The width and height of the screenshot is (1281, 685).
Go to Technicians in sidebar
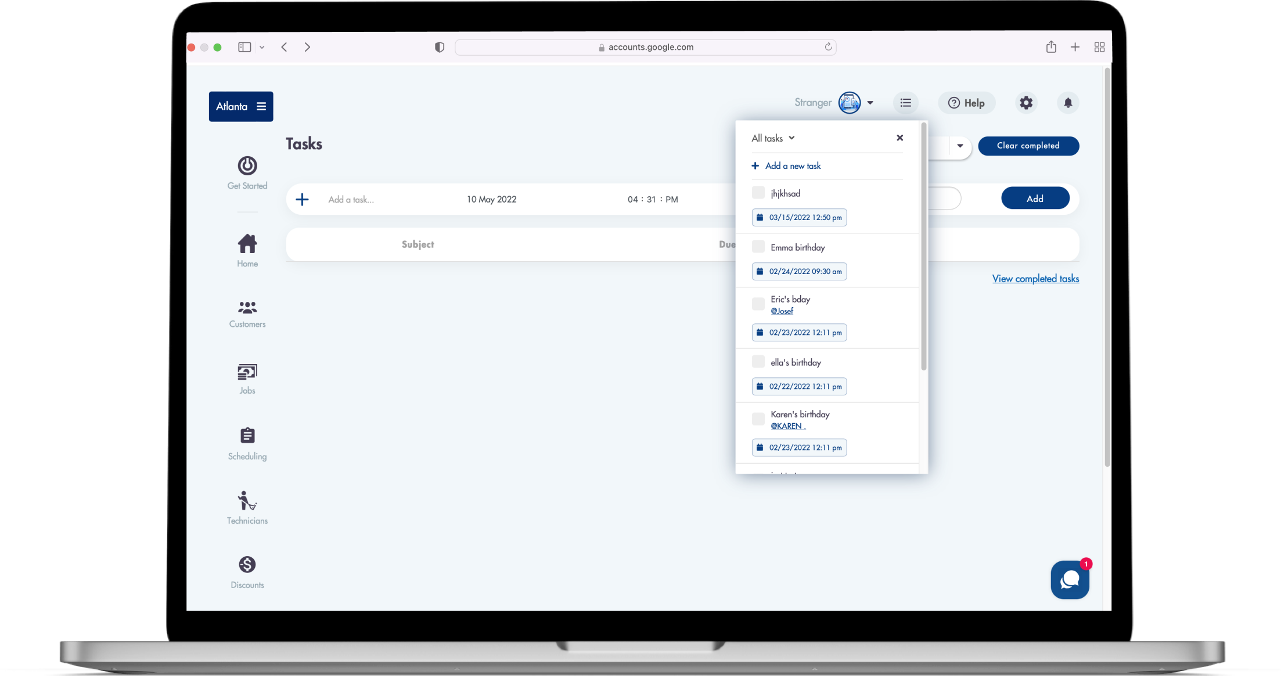(247, 507)
